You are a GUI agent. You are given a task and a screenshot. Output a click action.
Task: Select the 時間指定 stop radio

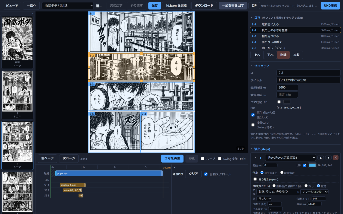point(282,173)
